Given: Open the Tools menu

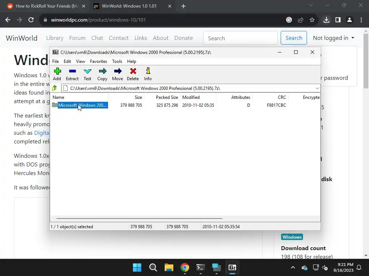Looking at the screenshot, I should (117, 61).
